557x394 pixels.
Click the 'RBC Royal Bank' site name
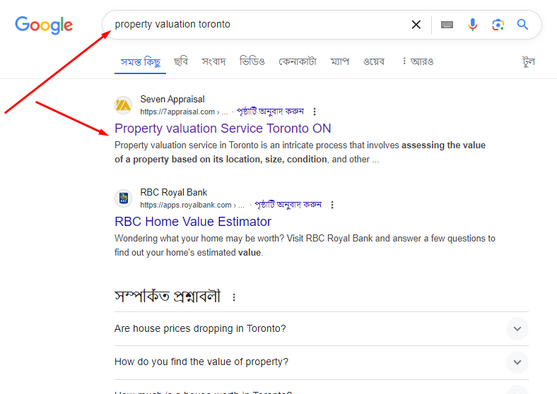coord(173,192)
